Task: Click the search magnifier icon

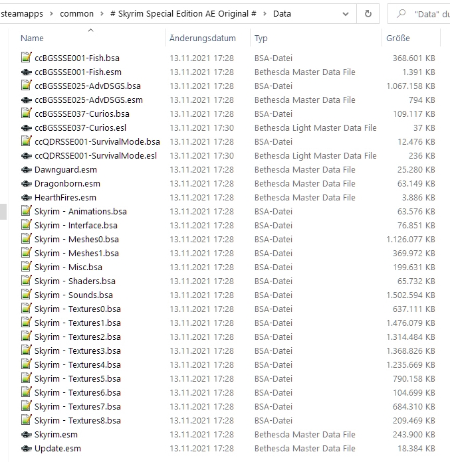Action: click(401, 13)
